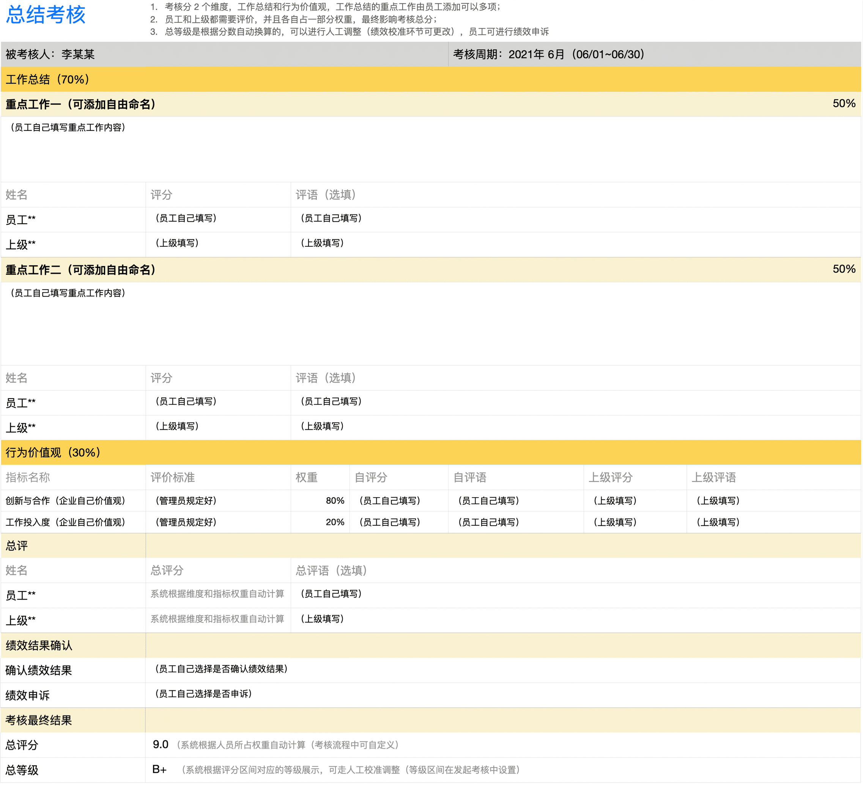Viewport: 863px width, 785px height.
Task: Click 上级评语 field for 创新与合作
Action: point(774,501)
